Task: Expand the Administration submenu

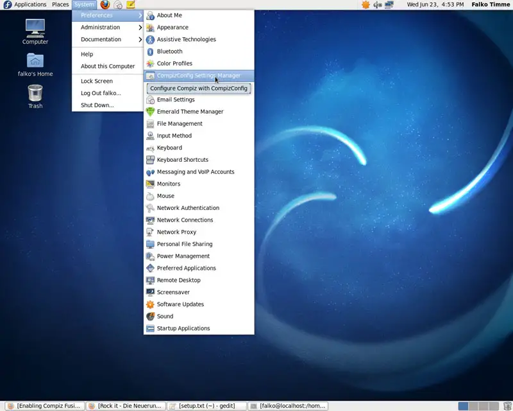Action: pos(108,27)
